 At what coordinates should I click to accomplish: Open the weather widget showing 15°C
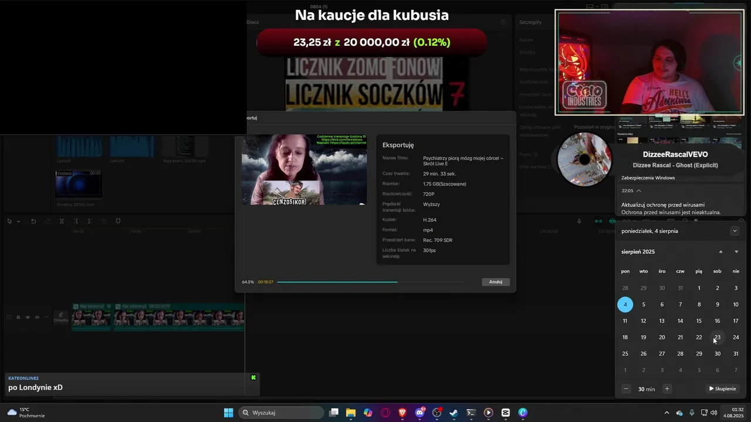(26, 413)
